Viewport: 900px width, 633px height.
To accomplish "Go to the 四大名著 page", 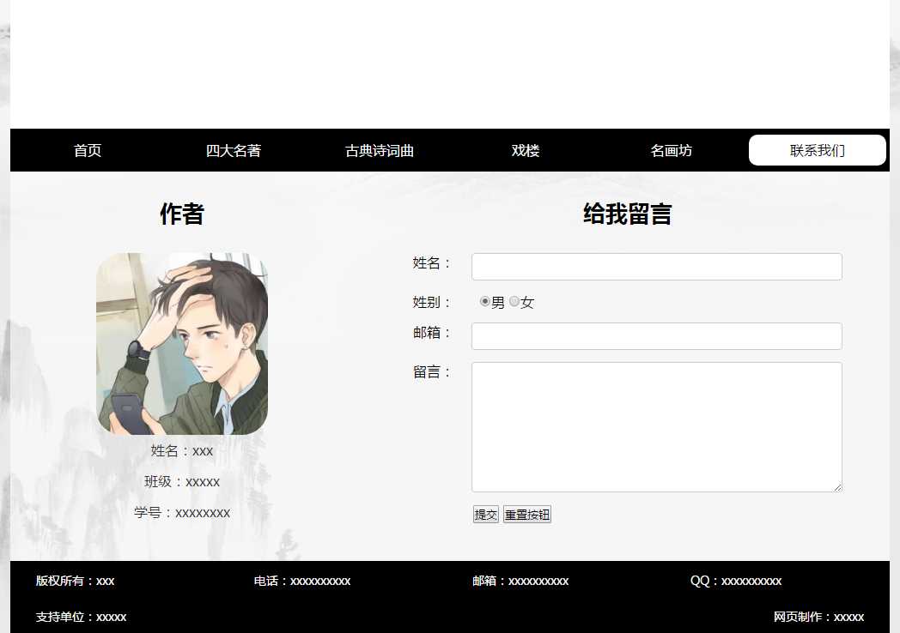I will tap(234, 151).
